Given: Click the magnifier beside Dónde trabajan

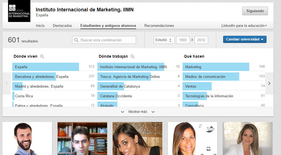Looking at the screenshot, I should click(x=132, y=57).
